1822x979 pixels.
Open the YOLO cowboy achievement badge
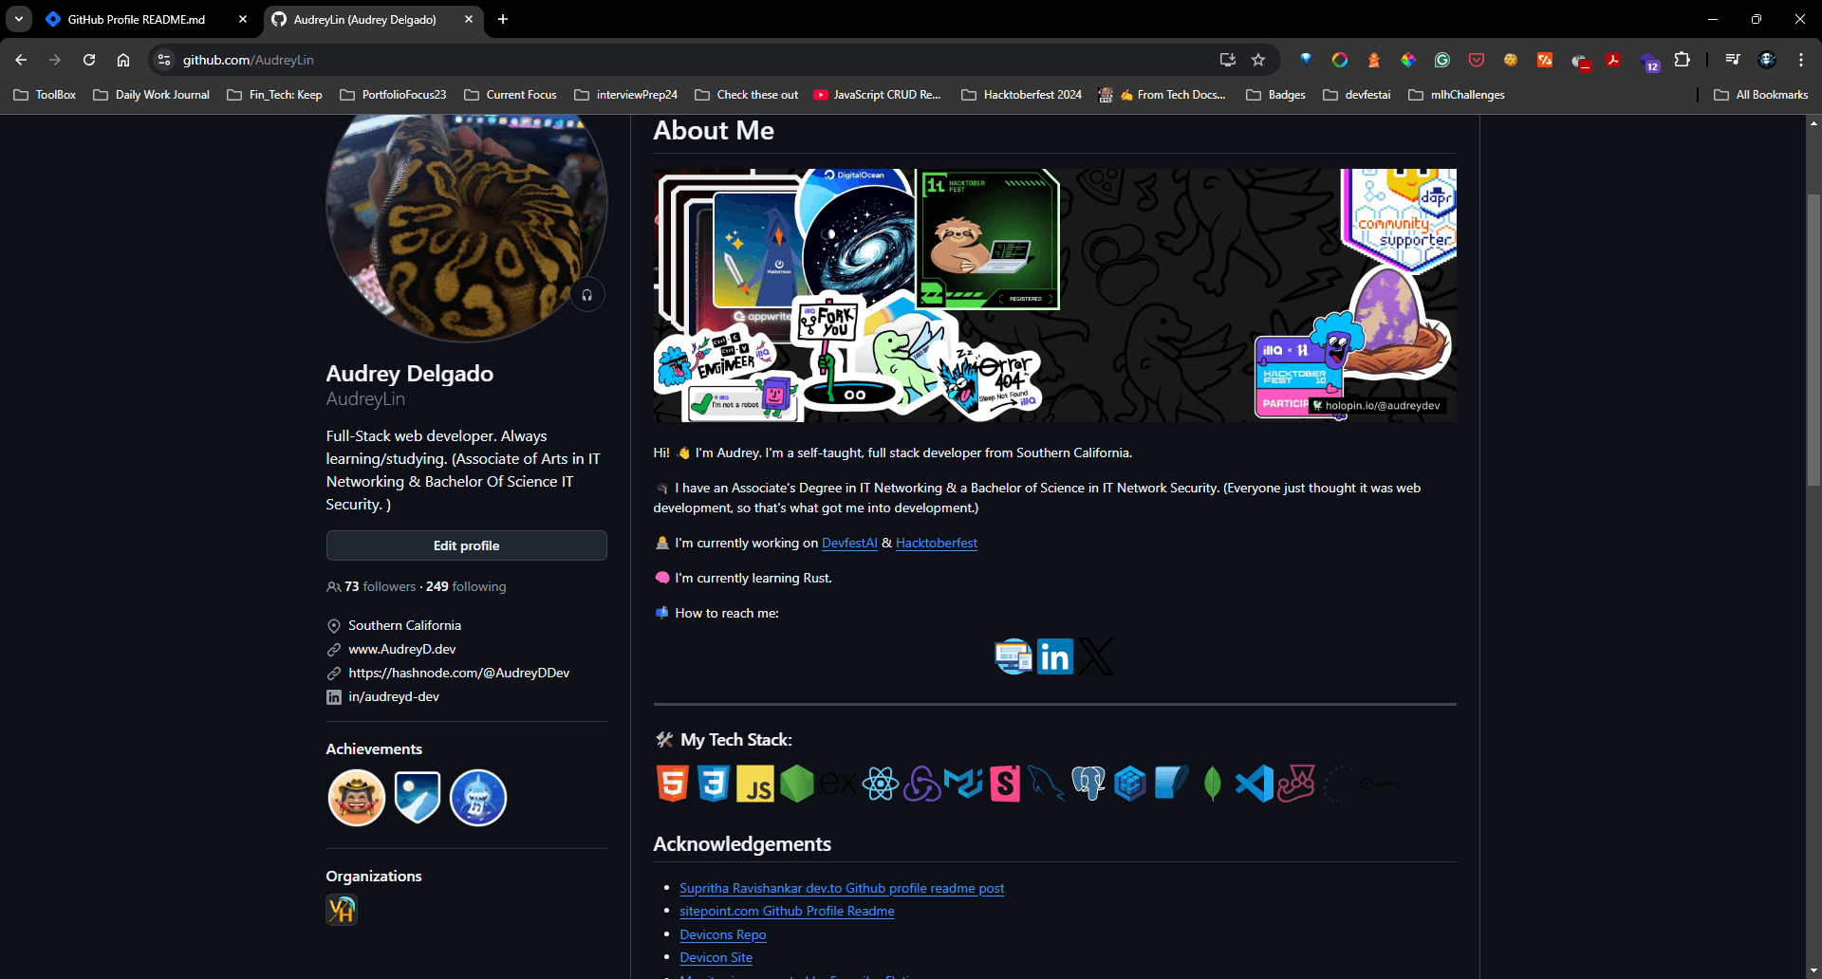click(356, 798)
